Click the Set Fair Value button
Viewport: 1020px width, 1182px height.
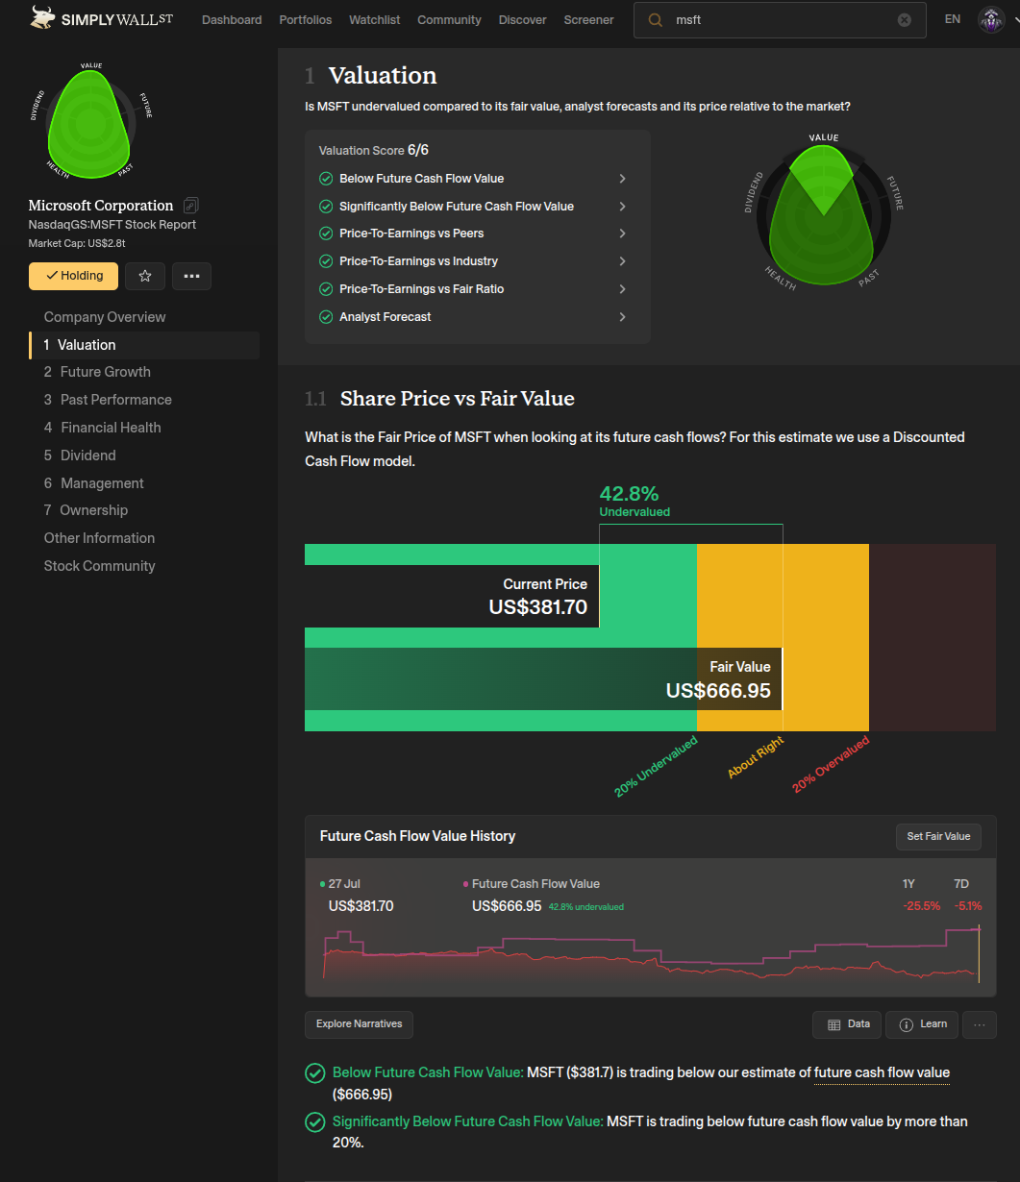(938, 837)
